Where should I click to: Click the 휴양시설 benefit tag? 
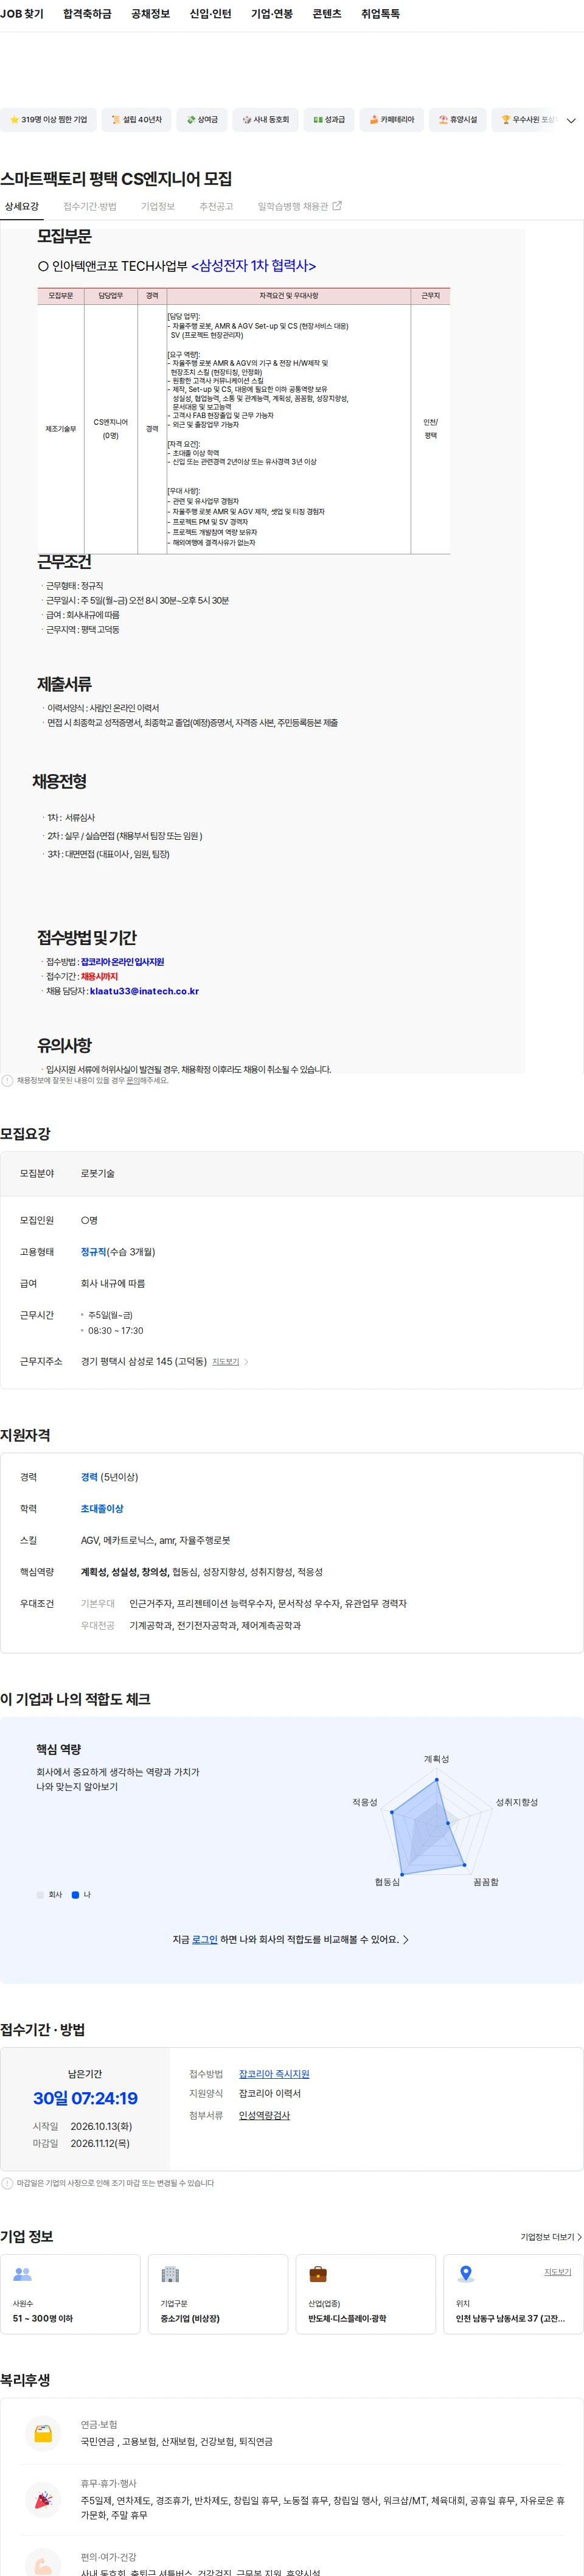(457, 120)
